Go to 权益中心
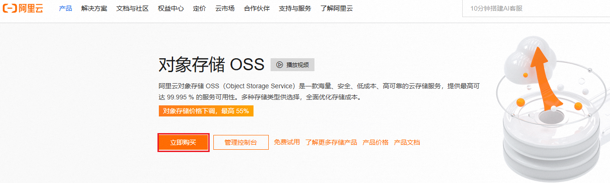Image resolution: width=610 pixels, height=183 pixels. click(x=171, y=8)
